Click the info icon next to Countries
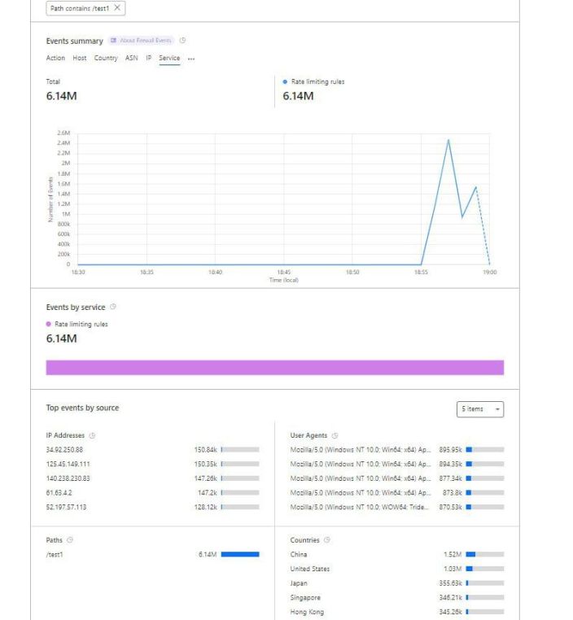The width and height of the screenshot is (573, 620). 326,539
